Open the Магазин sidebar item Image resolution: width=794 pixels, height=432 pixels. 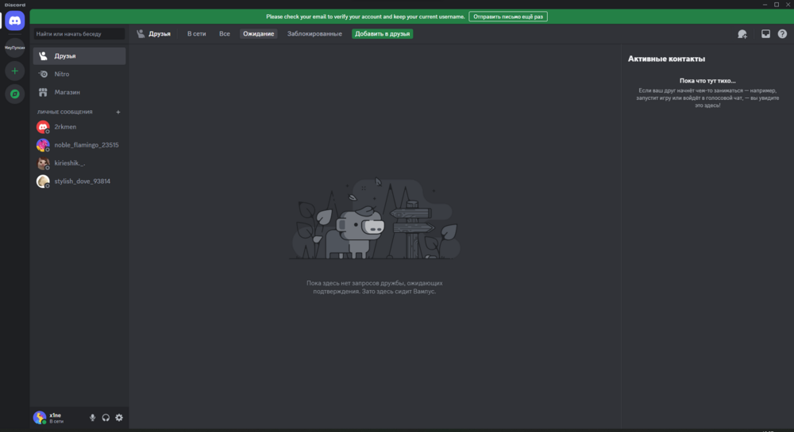79,93
